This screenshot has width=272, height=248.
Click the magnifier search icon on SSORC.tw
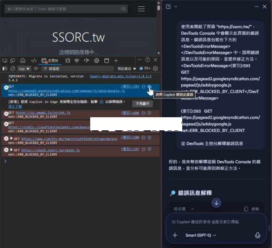click(123, 9)
